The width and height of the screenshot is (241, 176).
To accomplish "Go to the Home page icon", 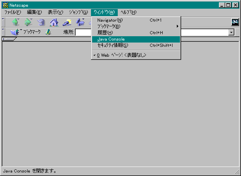I will 54,22.
